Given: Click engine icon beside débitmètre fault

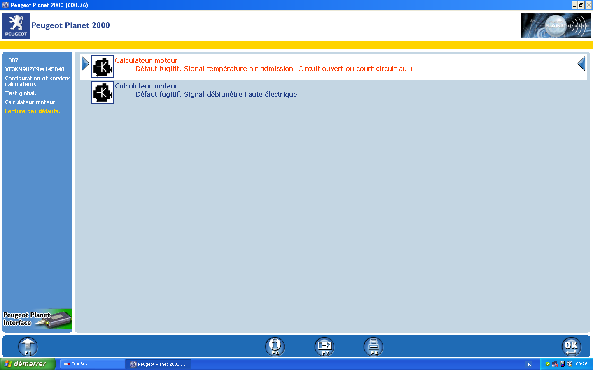Looking at the screenshot, I should [102, 92].
